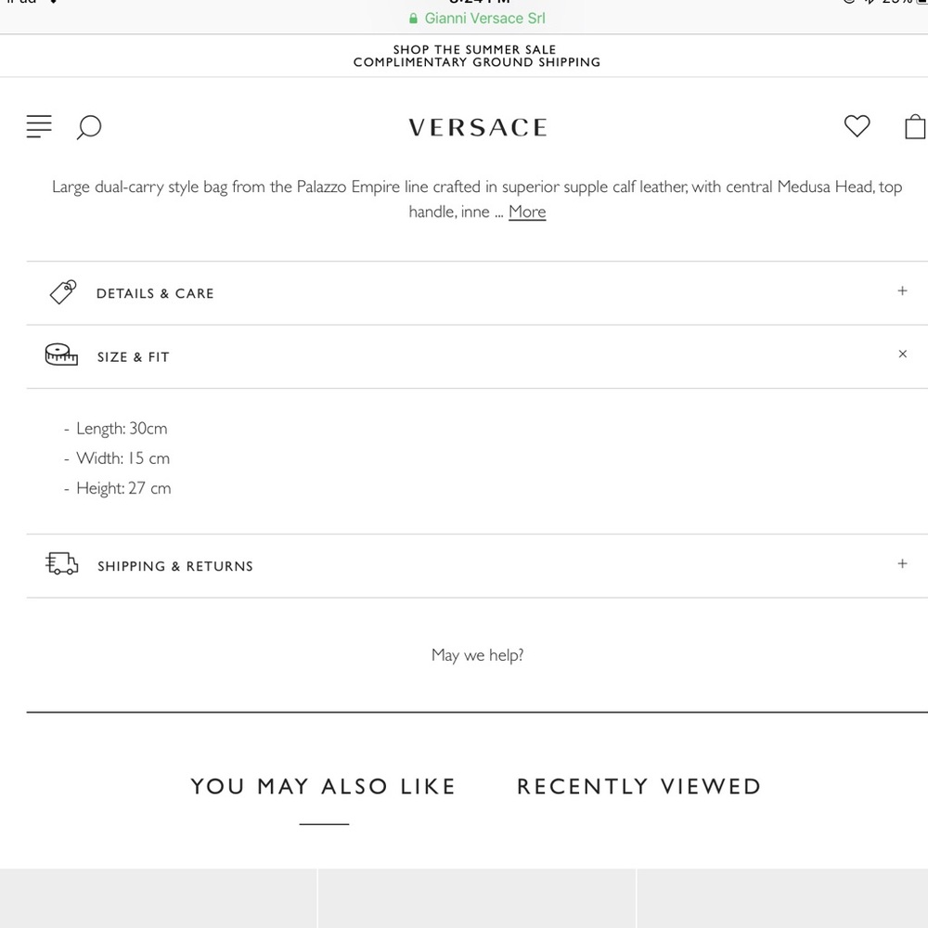Click the Versace logo
Screen dimensions: 928x928
pyautogui.click(x=478, y=127)
